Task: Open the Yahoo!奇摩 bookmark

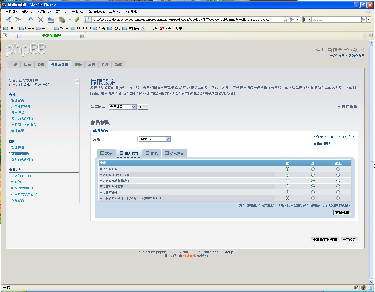Action: coord(171,28)
